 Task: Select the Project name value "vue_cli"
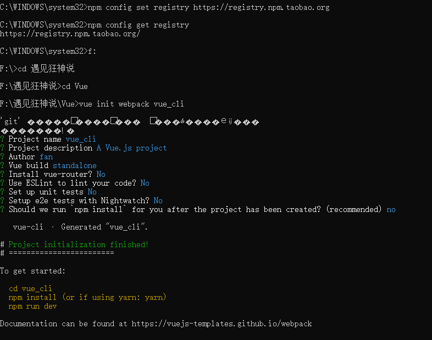point(81,139)
